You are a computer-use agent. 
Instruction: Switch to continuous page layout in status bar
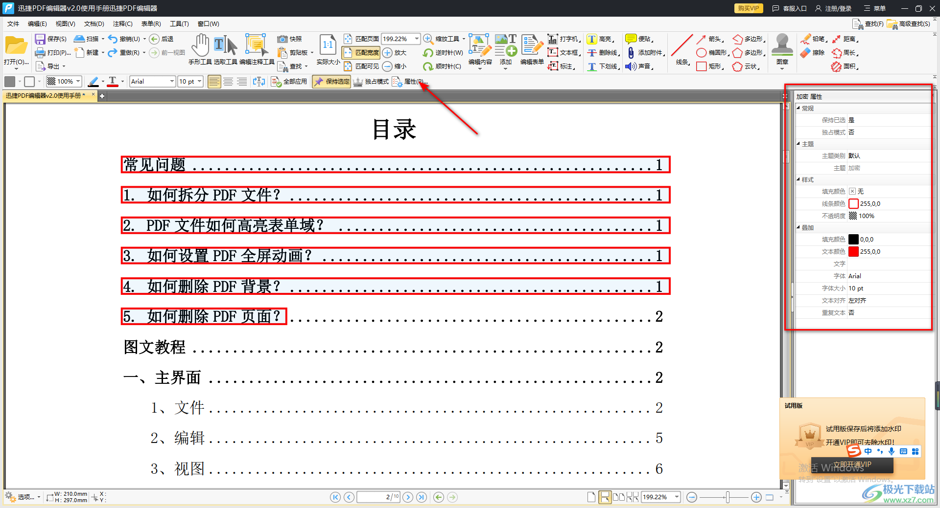(x=605, y=497)
